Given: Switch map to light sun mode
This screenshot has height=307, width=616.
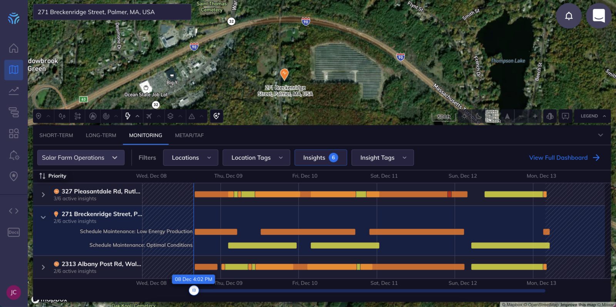Looking at the screenshot, I should (x=464, y=116).
